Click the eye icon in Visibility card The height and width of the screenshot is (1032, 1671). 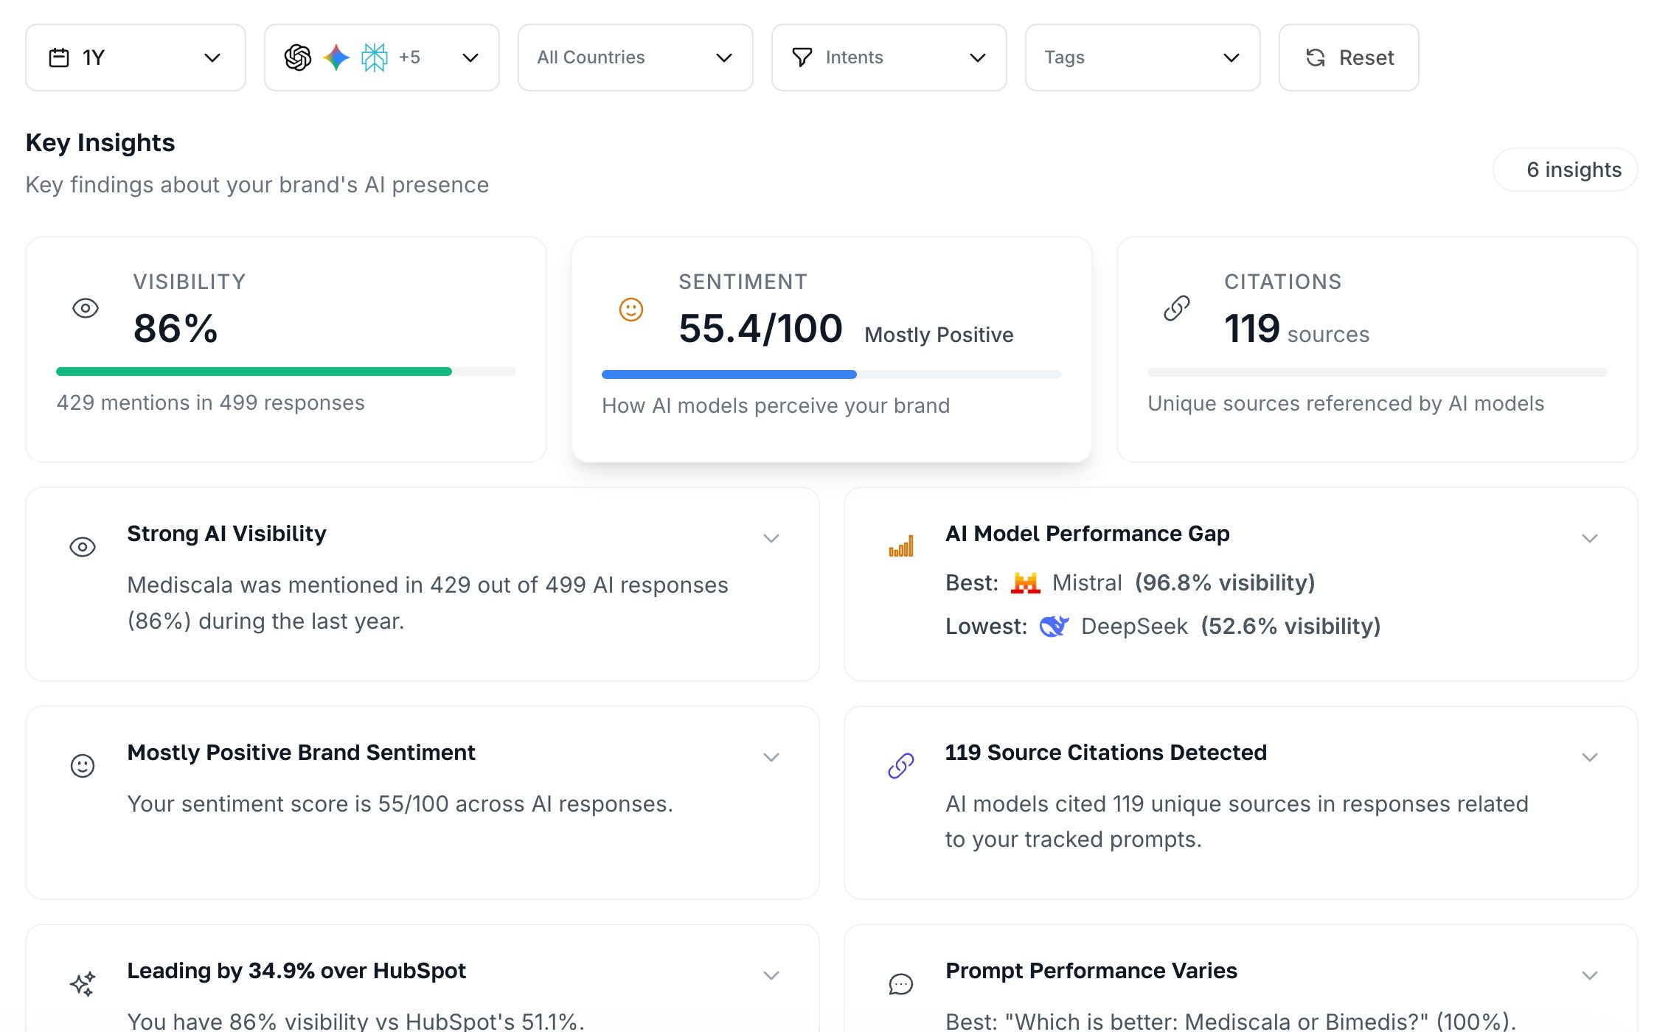click(x=86, y=308)
